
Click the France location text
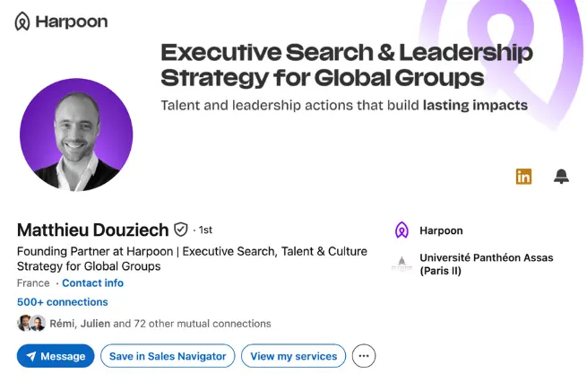click(x=33, y=283)
